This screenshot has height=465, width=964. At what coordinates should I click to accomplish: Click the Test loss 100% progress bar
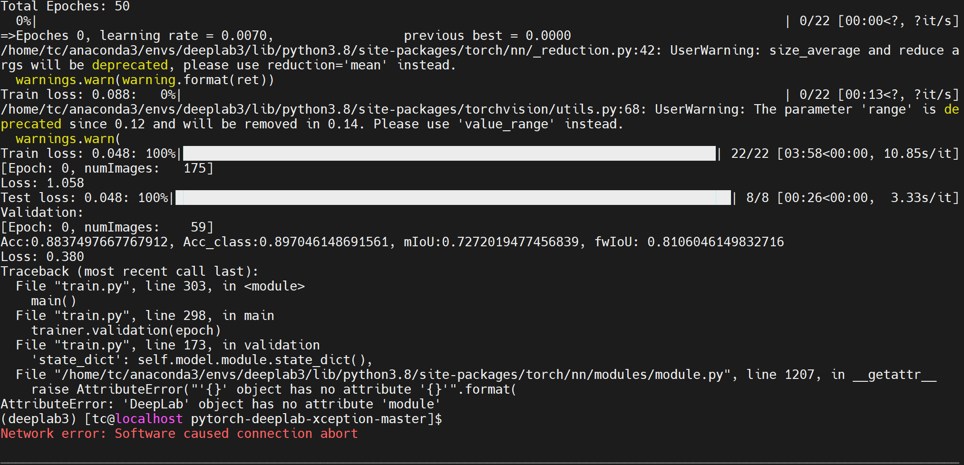tap(453, 198)
